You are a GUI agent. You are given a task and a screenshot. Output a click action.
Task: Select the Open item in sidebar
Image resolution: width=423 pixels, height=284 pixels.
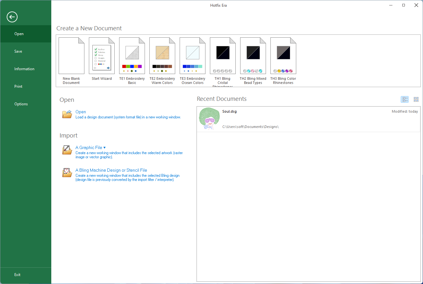point(25,34)
